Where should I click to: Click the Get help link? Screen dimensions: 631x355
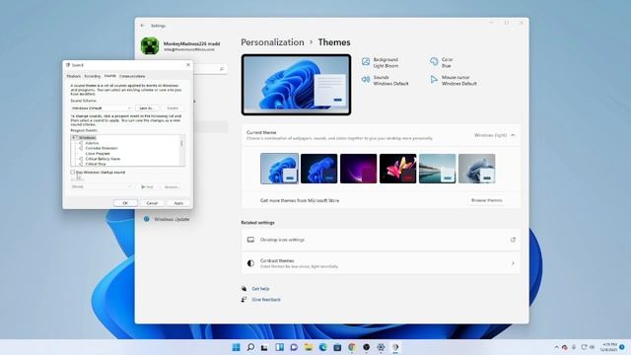tap(260, 289)
